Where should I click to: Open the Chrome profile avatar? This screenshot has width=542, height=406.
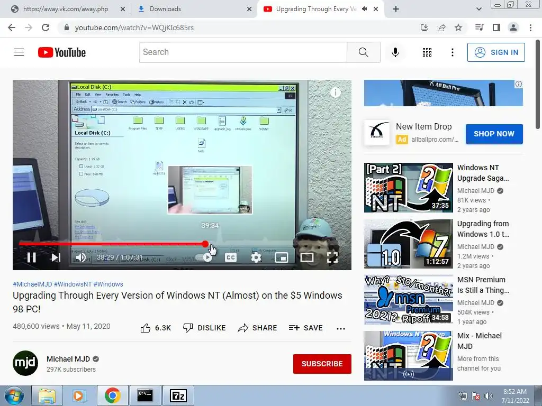(x=513, y=27)
